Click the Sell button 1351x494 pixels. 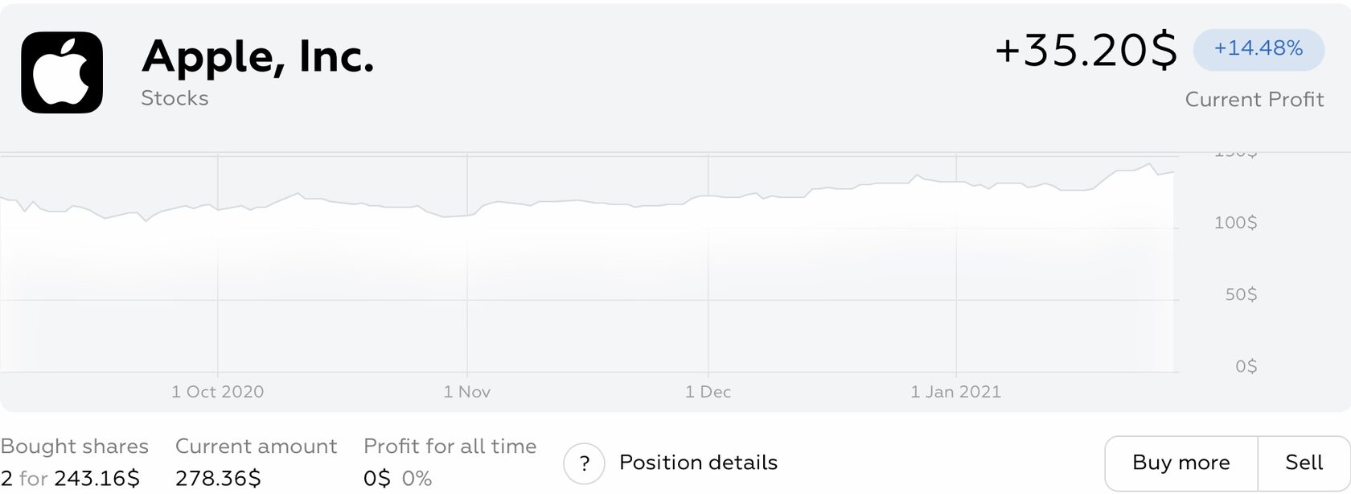(x=1303, y=463)
